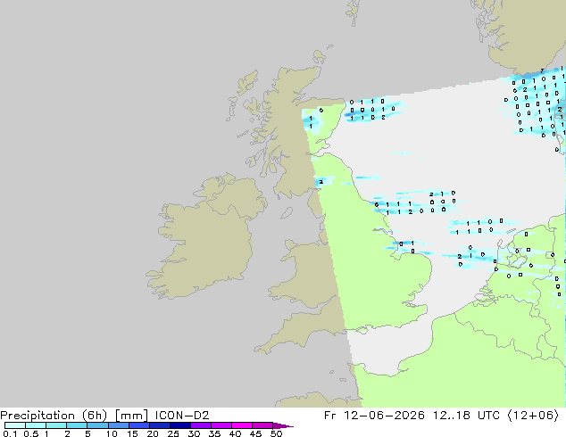Image resolution: width=566 pixels, height=437 pixels.
Task: Click the '20' legend value label
Action: [x=153, y=433]
